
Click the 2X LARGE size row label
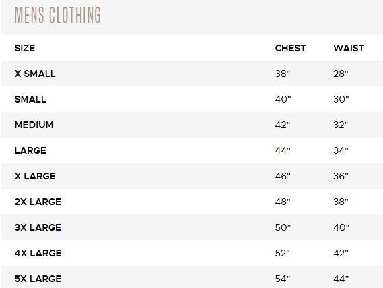[38, 202]
